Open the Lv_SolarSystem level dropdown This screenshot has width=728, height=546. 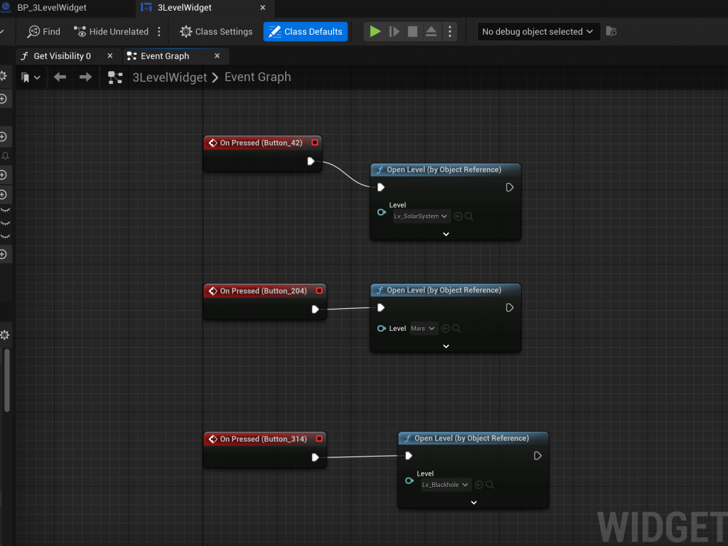(421, 216)
